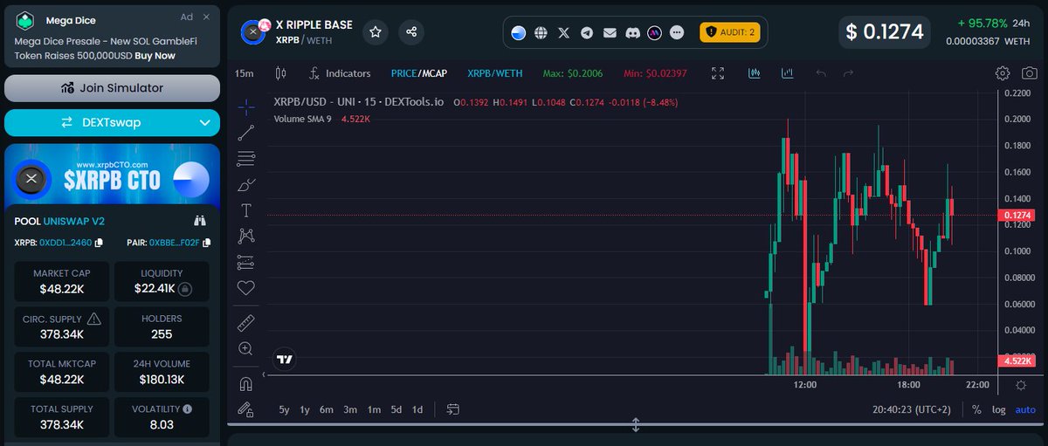
Task: Toggle auto scale on price axis
Action: tap(1025, 409)
